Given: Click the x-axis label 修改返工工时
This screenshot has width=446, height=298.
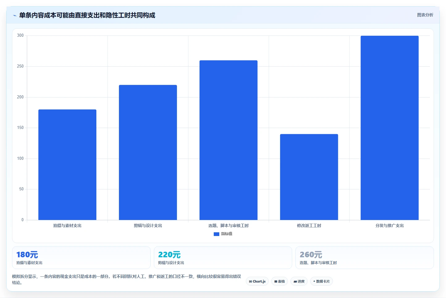Looking at the screenshot, I should click(x=309, y=226).
